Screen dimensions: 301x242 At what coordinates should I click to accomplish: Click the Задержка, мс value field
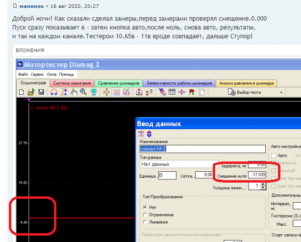[x=257, y=164]
